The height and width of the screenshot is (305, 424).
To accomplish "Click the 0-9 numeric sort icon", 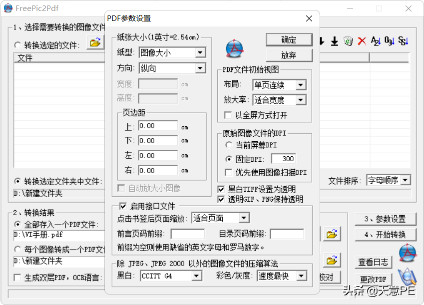I will click(x=390, y=41).
